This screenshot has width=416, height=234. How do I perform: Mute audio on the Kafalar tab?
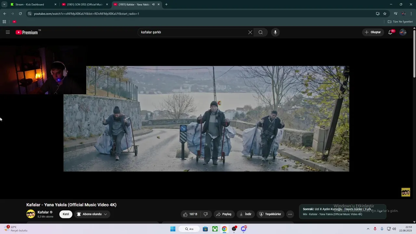tap(153, 5)
